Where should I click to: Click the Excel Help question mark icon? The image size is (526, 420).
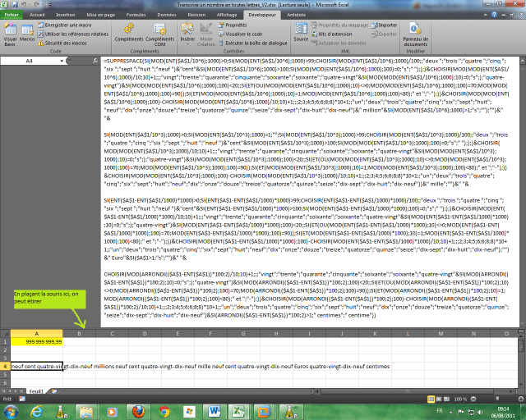(494, 15)
